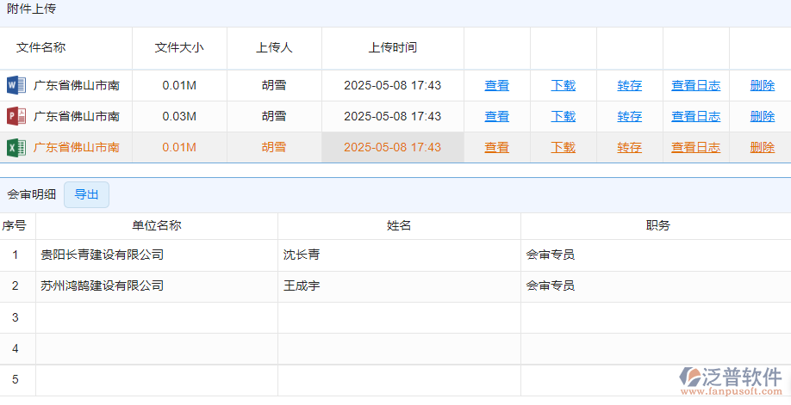Click the 会审专员 cell in row 2
Image resolution: width=791 pixels, height=405 pixels.
[550, 285]
